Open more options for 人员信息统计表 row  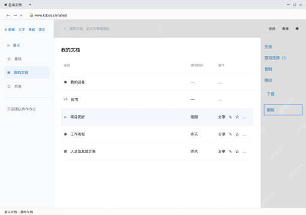coord(244,152)
